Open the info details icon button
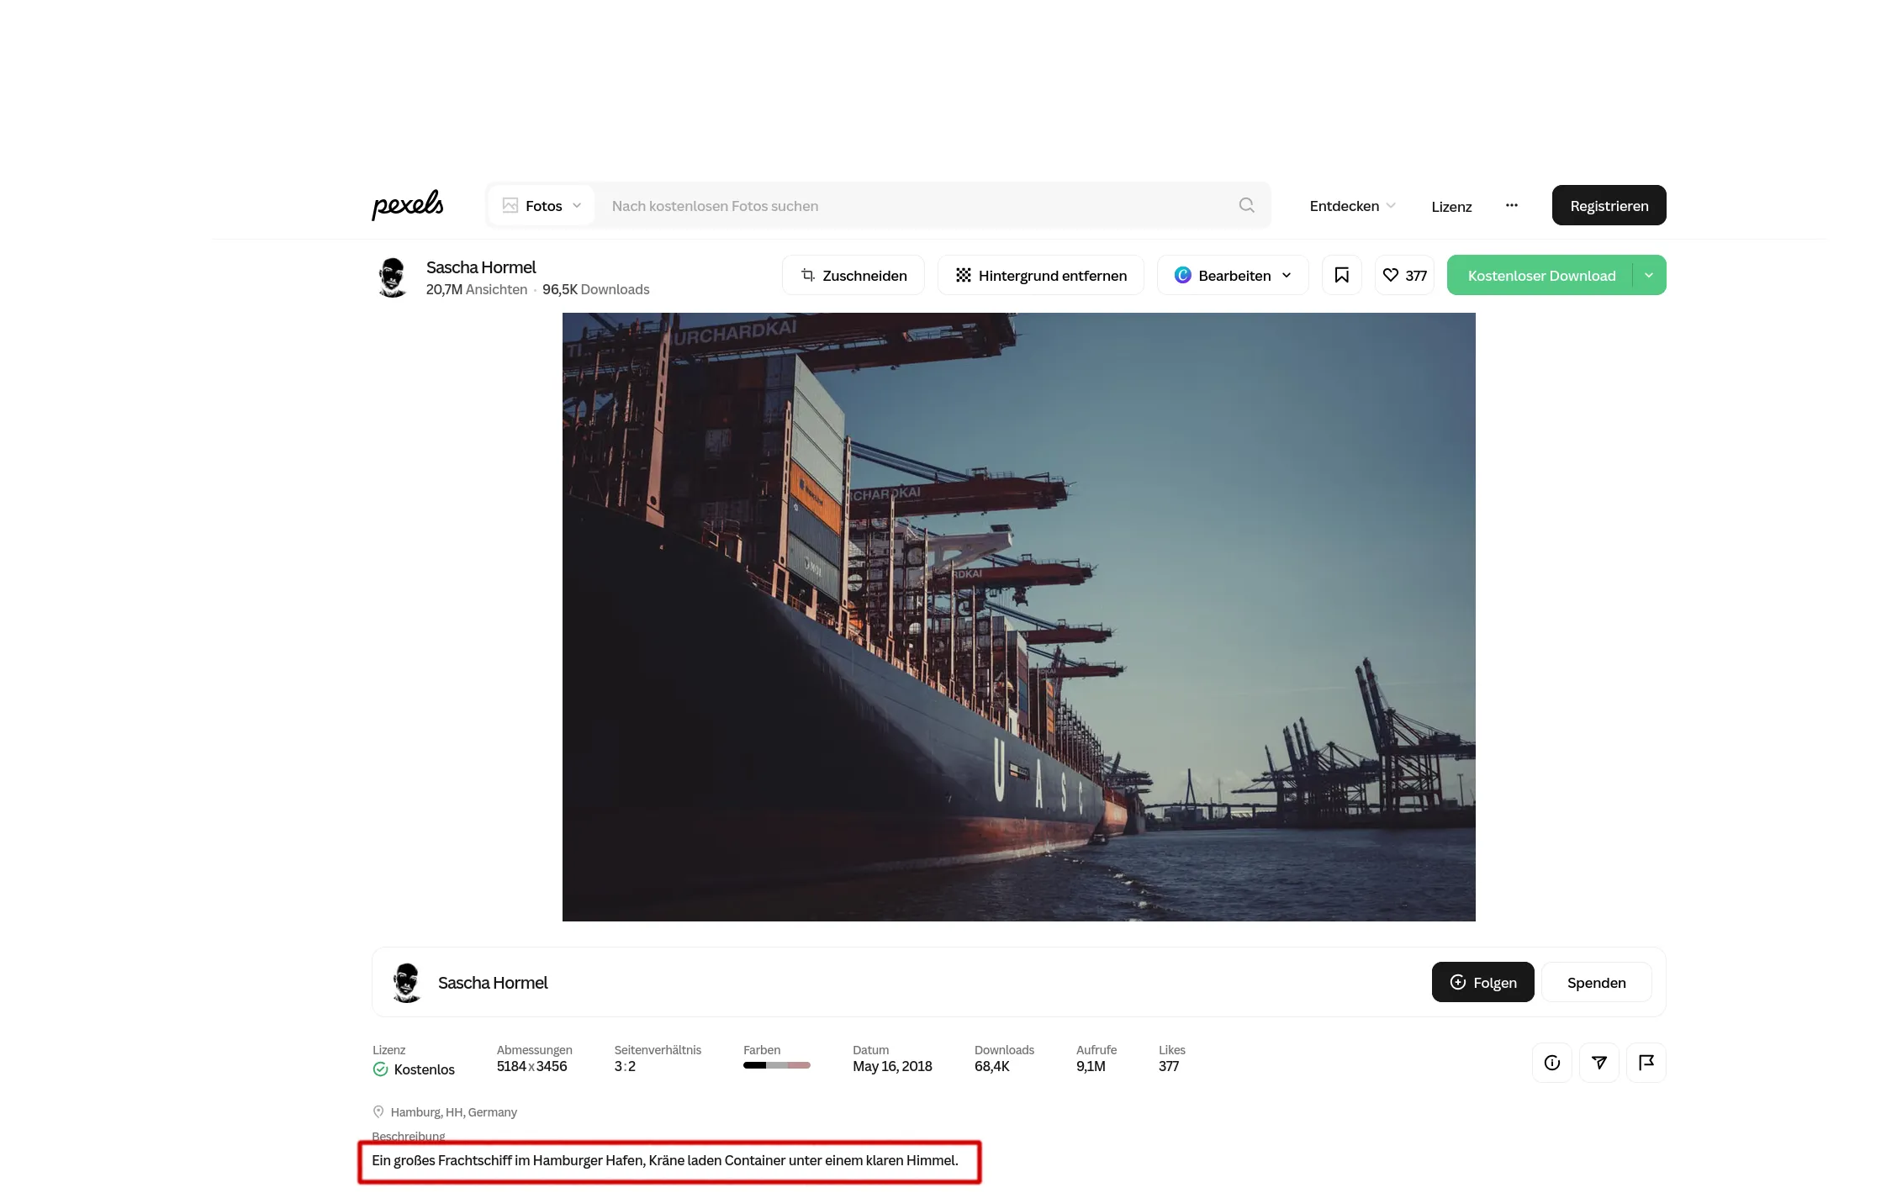The width and height of the screenshot is (1897, 1193). pos(1551,1063)
